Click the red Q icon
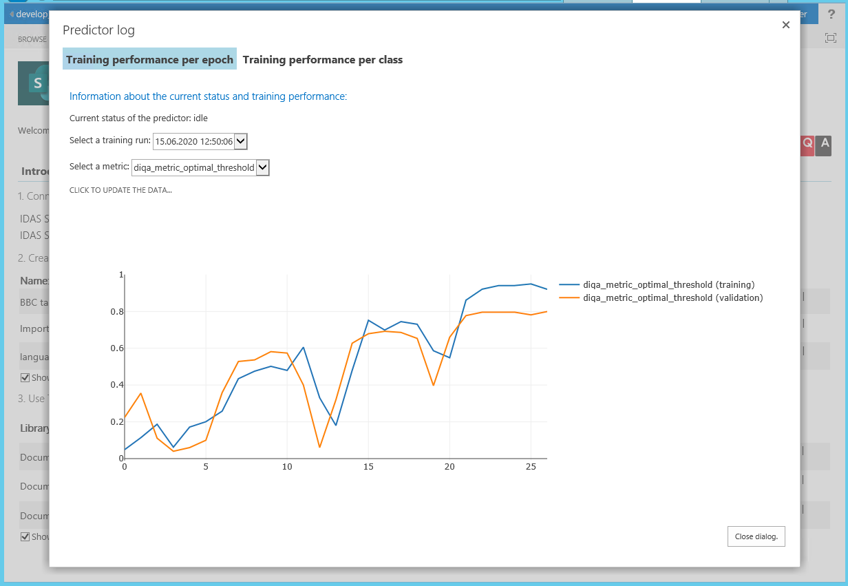Viewport: 848px width, 586px height. 807,143
